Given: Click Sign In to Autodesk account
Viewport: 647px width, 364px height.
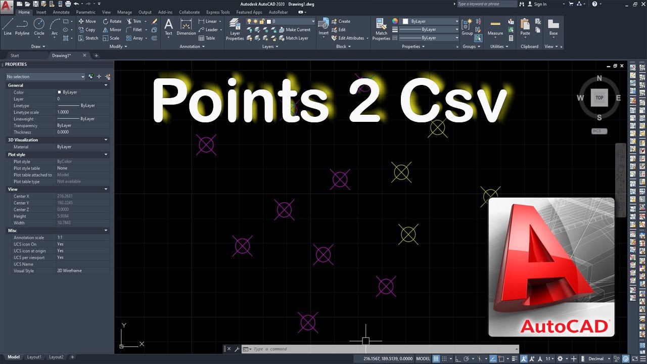Looking at the screenshot, I should (x=536, y=4).
